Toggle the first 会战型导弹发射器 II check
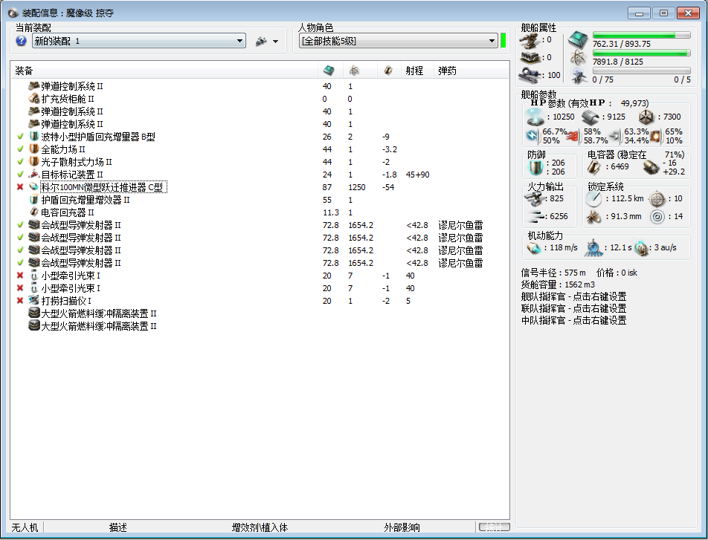 (20, 224)
